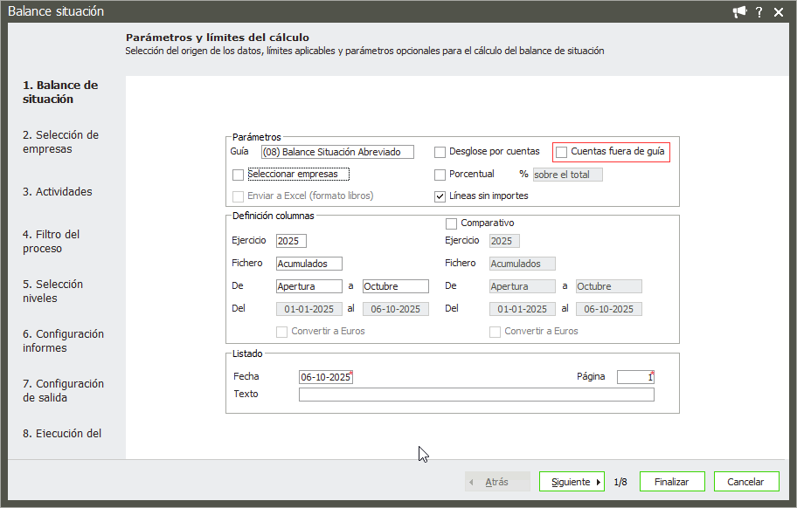This screenshot has width=797, height=508.
Task: Close the Balance situación dialog
Action: pos(779,12)
